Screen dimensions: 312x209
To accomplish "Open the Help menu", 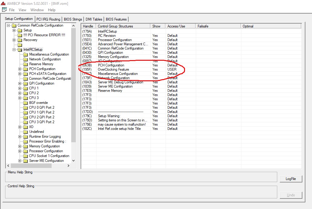I will coord(52,10).
